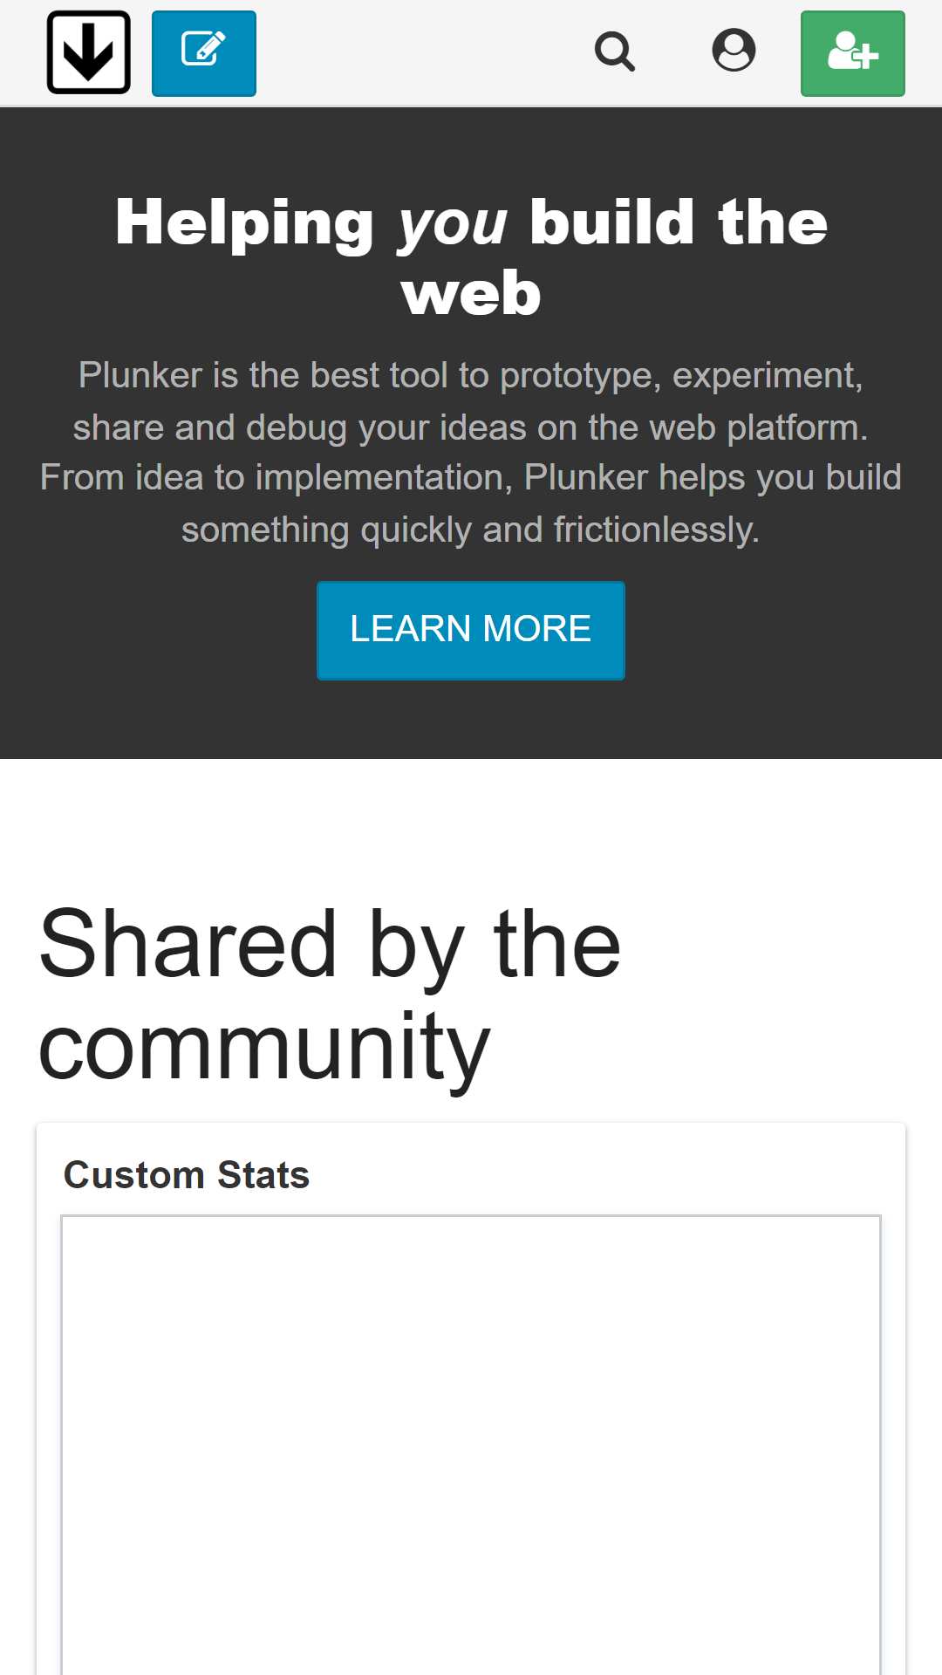Viewport: 942px width, 1675px height.
Task: Click the Plunker down-arrow logo
Action: click(x=88, y=52)
